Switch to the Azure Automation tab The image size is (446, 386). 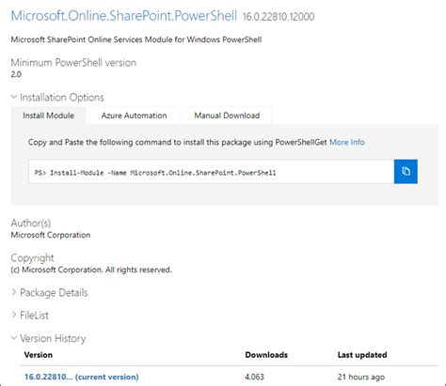134,116
